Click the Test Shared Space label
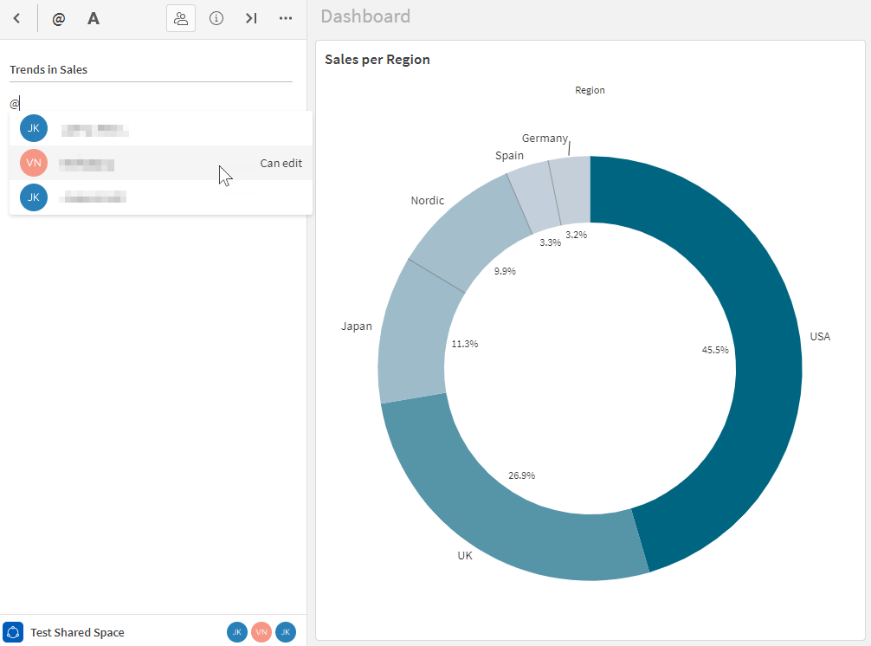Viewport: 871px width, 646px height. coord(77,633)
